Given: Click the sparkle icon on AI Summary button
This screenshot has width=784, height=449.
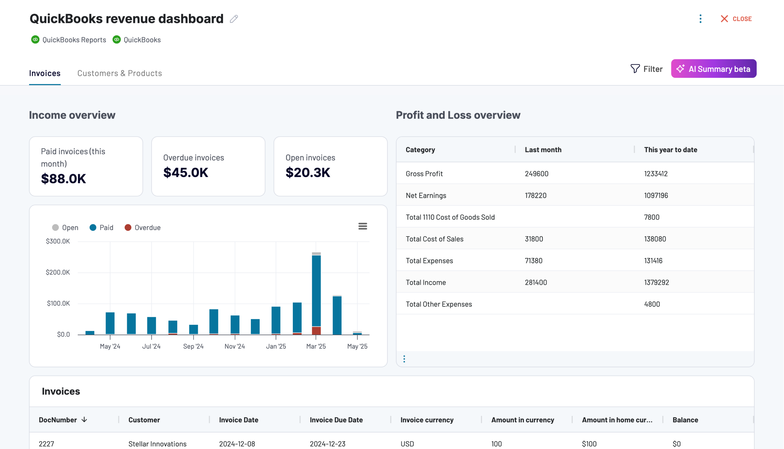Looking at the screenshot, I should (x=680, y=69).
